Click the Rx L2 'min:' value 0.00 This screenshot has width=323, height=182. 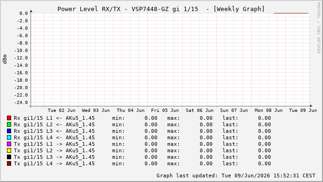(151, 124)
